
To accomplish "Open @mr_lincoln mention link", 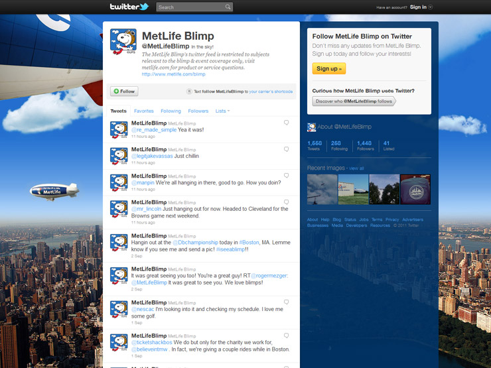I will 146,209.
